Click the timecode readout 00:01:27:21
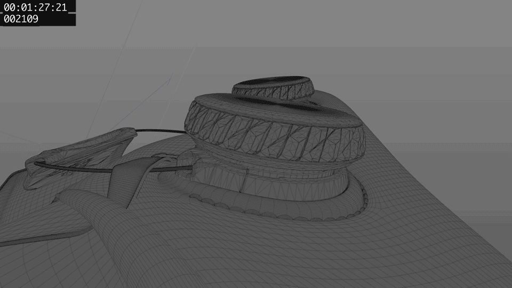The image size is (512, 288). point(35,7)
